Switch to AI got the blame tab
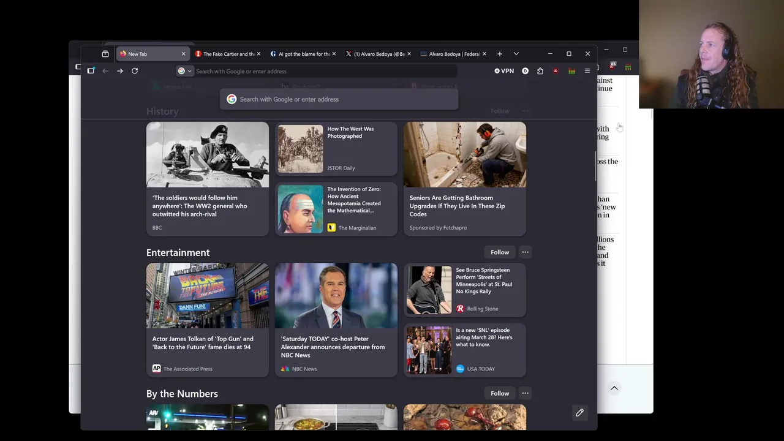Viewport: 784px width, 441px height. 303,54
